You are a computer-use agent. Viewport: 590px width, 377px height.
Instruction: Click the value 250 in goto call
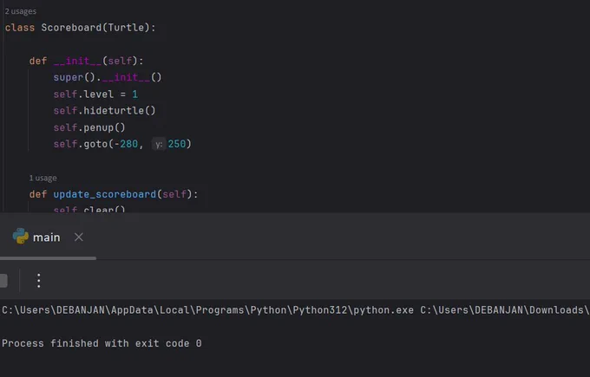point(176,144)
